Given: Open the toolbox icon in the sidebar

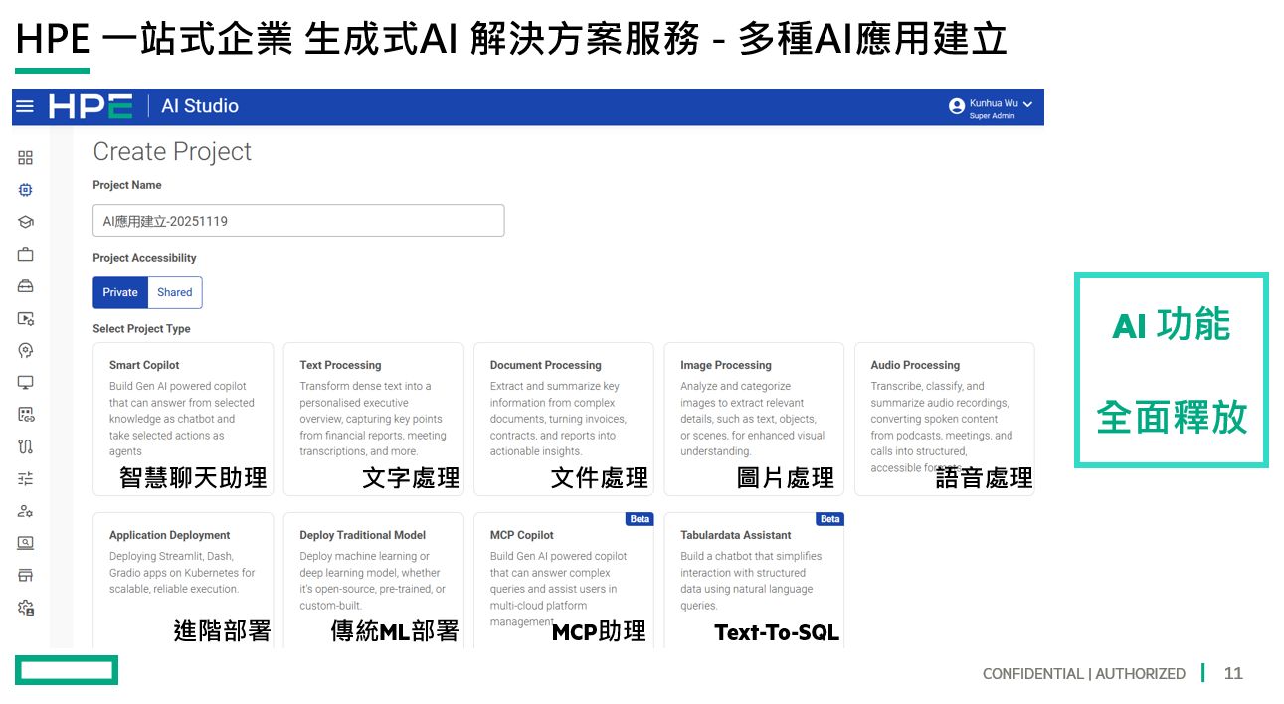Looking at the screenshot, I should 25,285.
